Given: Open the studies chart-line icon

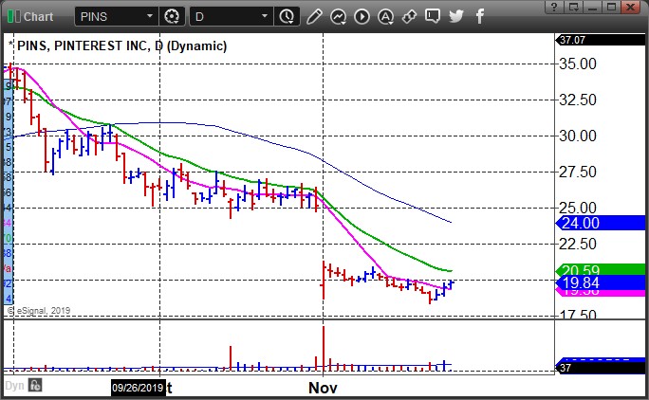Looking at the screenshot, I should [338, 16].
